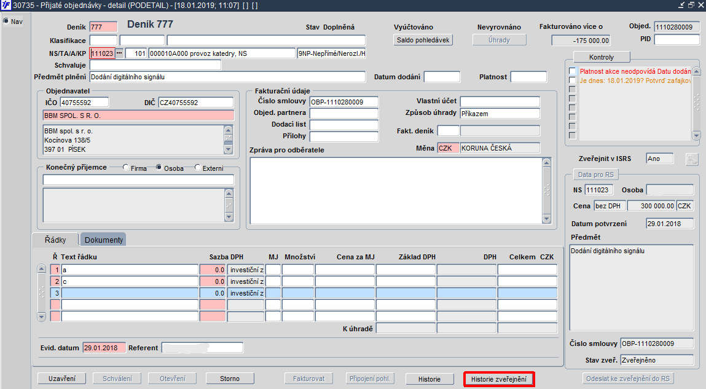
Task: Click the IČO field 40755592
Action: click(x=84, y=102)
